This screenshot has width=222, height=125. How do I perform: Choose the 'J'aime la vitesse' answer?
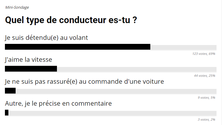(29, 60)
